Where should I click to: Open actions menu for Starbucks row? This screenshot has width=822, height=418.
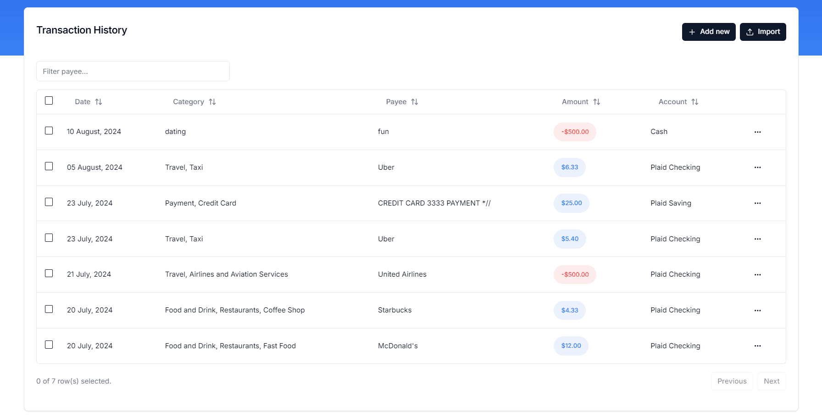pos(757,311)
